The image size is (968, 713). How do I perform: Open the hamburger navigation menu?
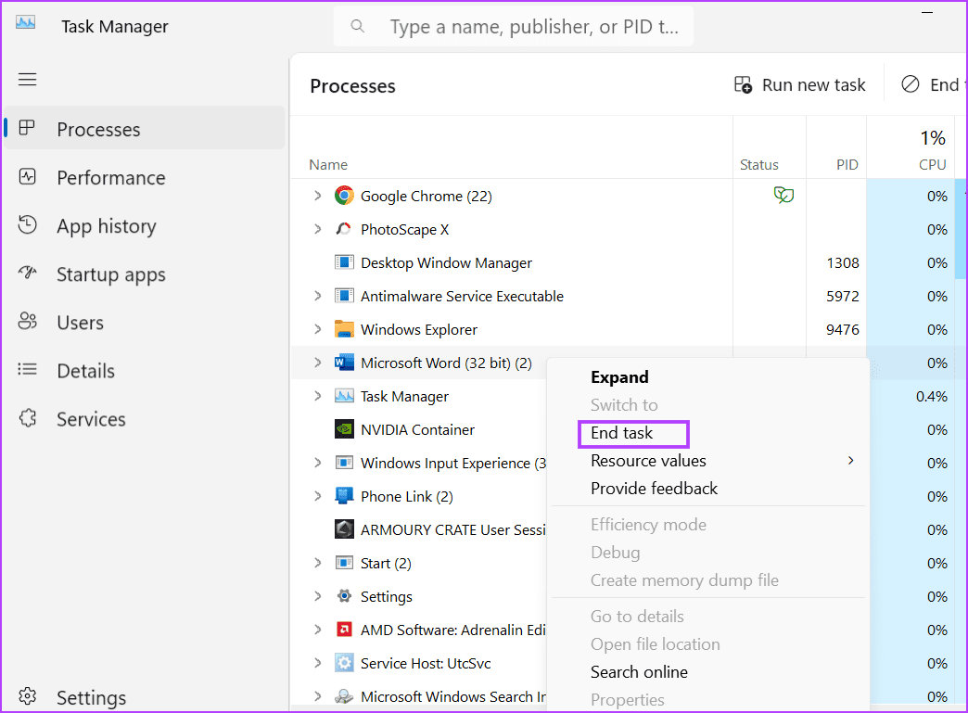click(x=27, y=80)
